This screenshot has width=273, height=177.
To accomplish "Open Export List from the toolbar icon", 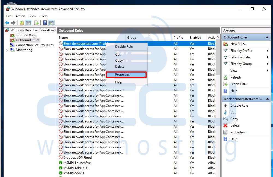I will (x=36, y=23).
